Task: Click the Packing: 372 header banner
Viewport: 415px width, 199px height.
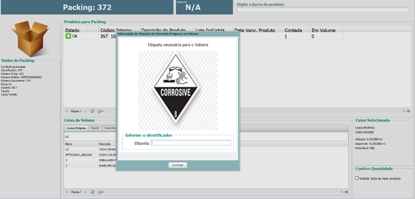Action: coord(87,7)
